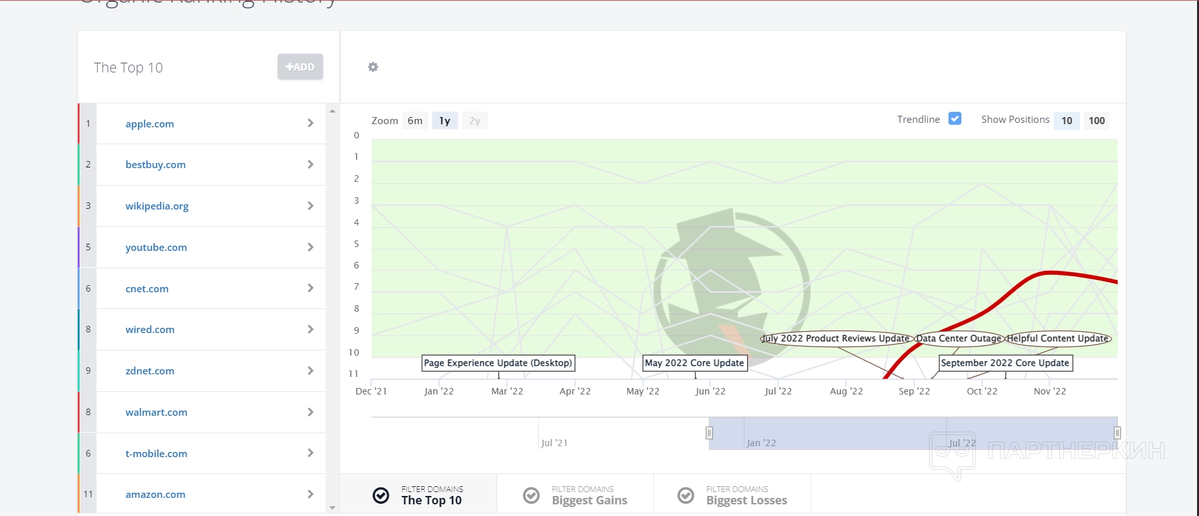Click the Data Center Outage marker
1199x516 pixels.
[x=959, y=338]
